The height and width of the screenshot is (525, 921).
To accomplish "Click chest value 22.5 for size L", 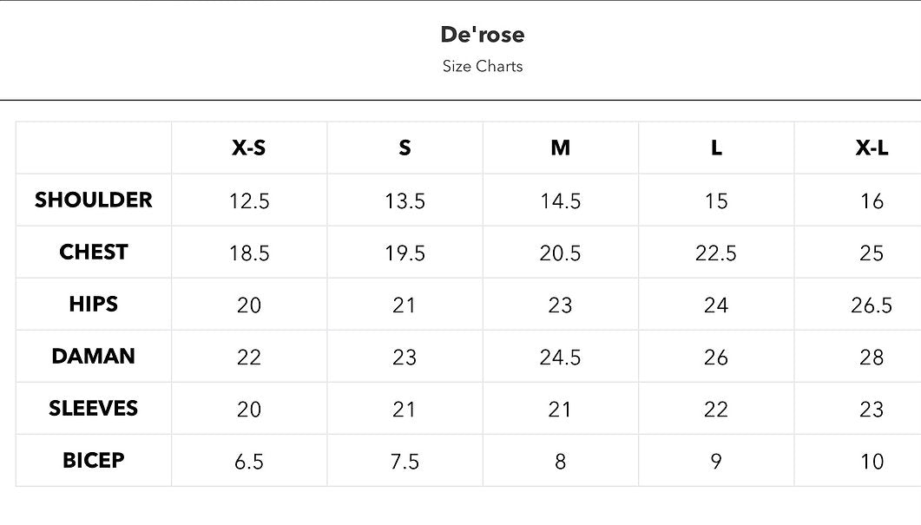I will pos(716,253).
